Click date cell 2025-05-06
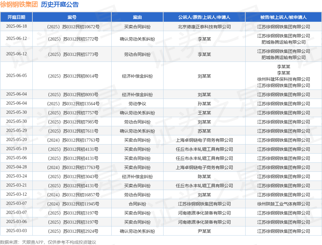The width and height of the screenshot is (322, 245). [x=16, y=158]
